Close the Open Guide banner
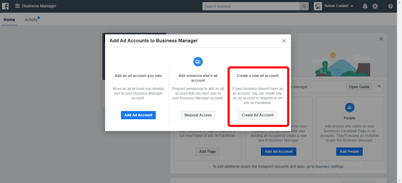The width and height of the screenshot is (402, 183). tap(379, 86)
